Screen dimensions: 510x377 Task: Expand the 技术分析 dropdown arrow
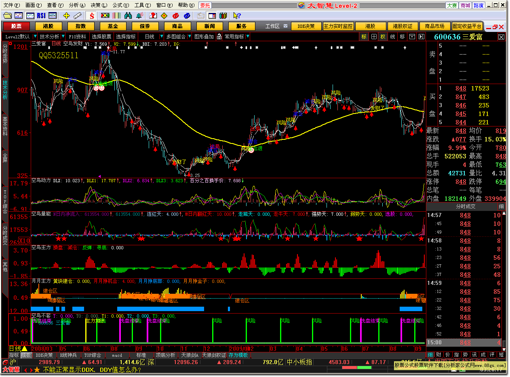(63, 36)
